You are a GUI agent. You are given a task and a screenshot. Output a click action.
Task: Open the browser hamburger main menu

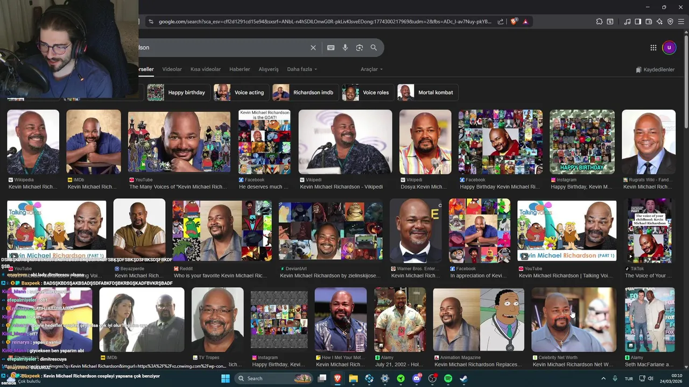pos(681,21)
